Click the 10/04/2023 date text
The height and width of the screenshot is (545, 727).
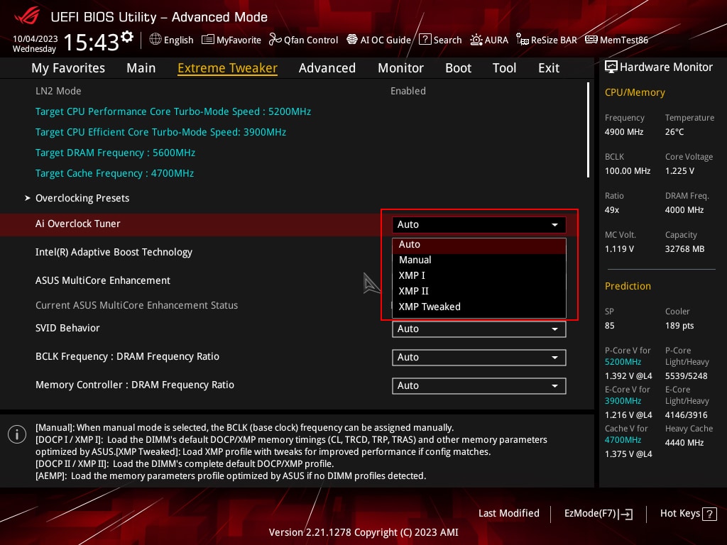pos(35,39)
